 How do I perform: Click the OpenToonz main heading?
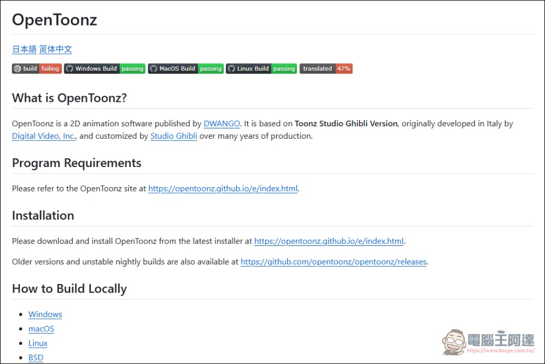pos(54,20)
